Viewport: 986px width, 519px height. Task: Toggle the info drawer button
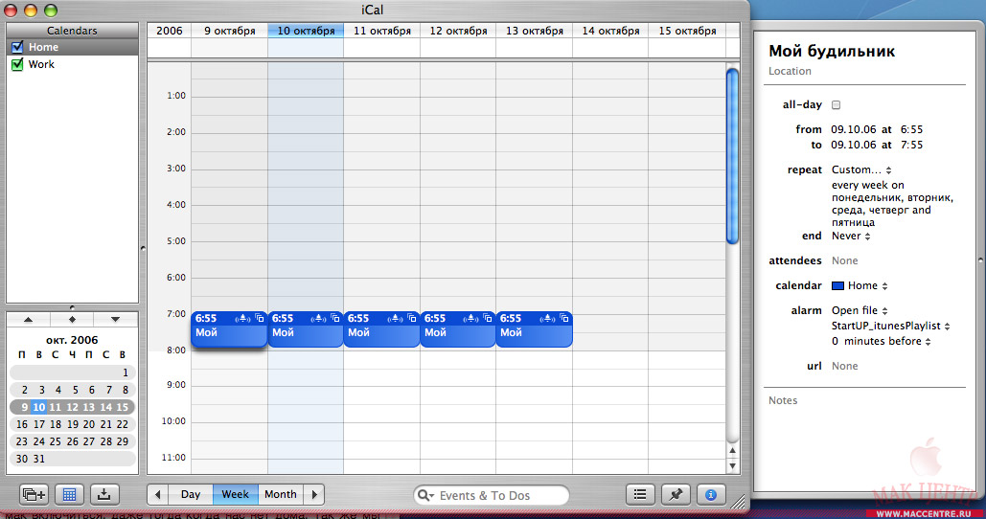pyautogui.click(x=711, y=495)
